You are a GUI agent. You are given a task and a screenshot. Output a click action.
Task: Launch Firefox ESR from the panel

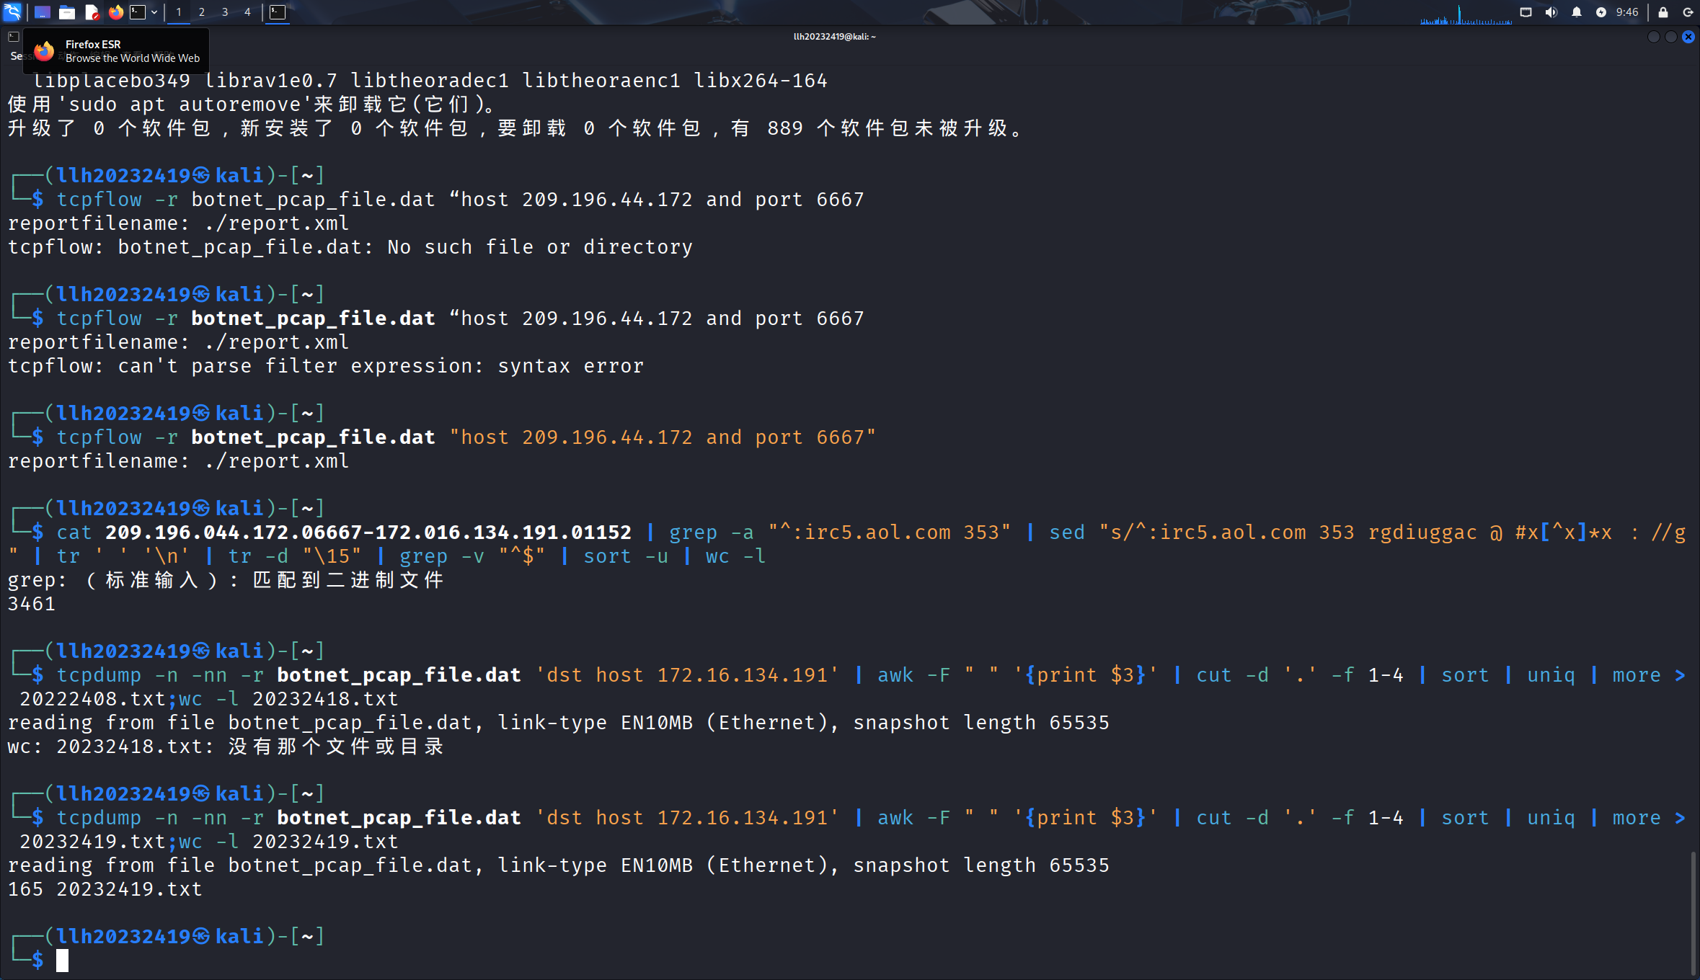[x=116, y=12]
